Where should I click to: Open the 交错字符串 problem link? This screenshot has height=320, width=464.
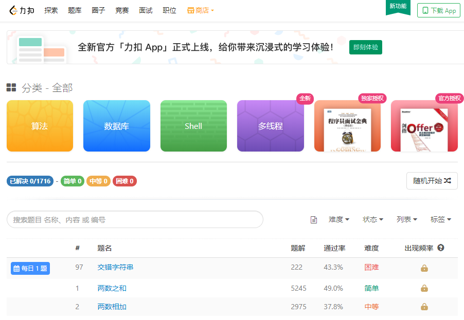pos(115,267)
